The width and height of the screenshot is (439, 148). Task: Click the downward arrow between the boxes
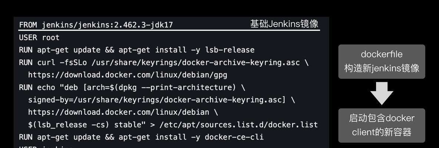[x=382, y=93]
